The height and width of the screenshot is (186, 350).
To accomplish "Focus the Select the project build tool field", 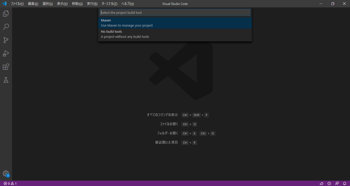I will pyautogui.click(x=175, y=13).
